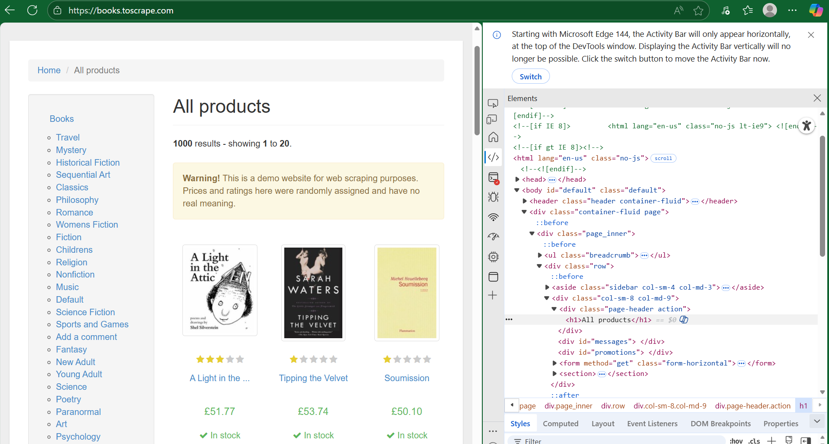Toggle the inspect element picker tool

[493, 103]
